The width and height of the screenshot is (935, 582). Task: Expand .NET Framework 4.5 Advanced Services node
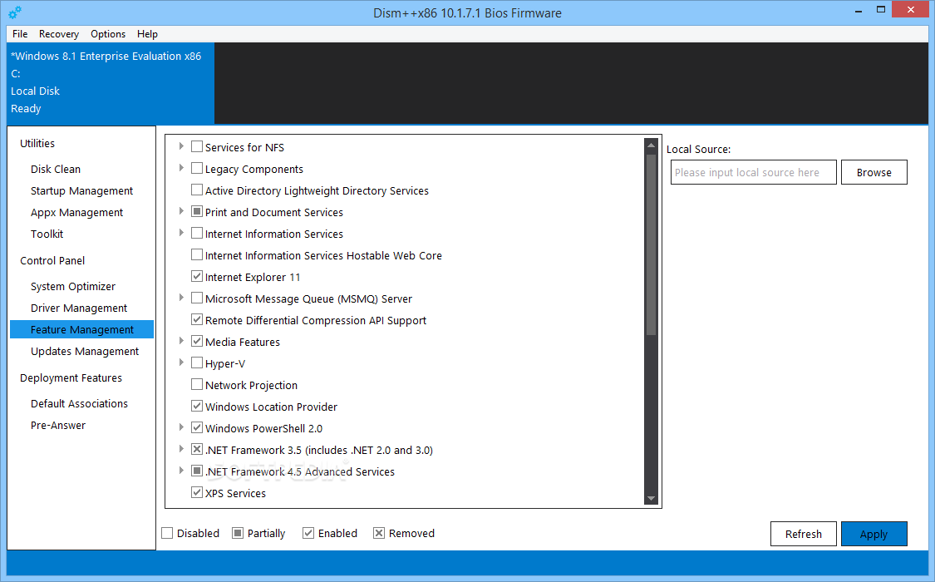tap(181, 471)
